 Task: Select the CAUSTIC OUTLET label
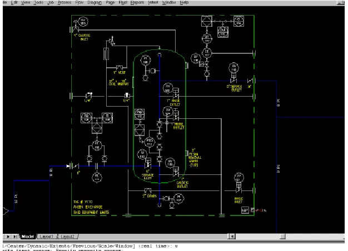(182, 184)
